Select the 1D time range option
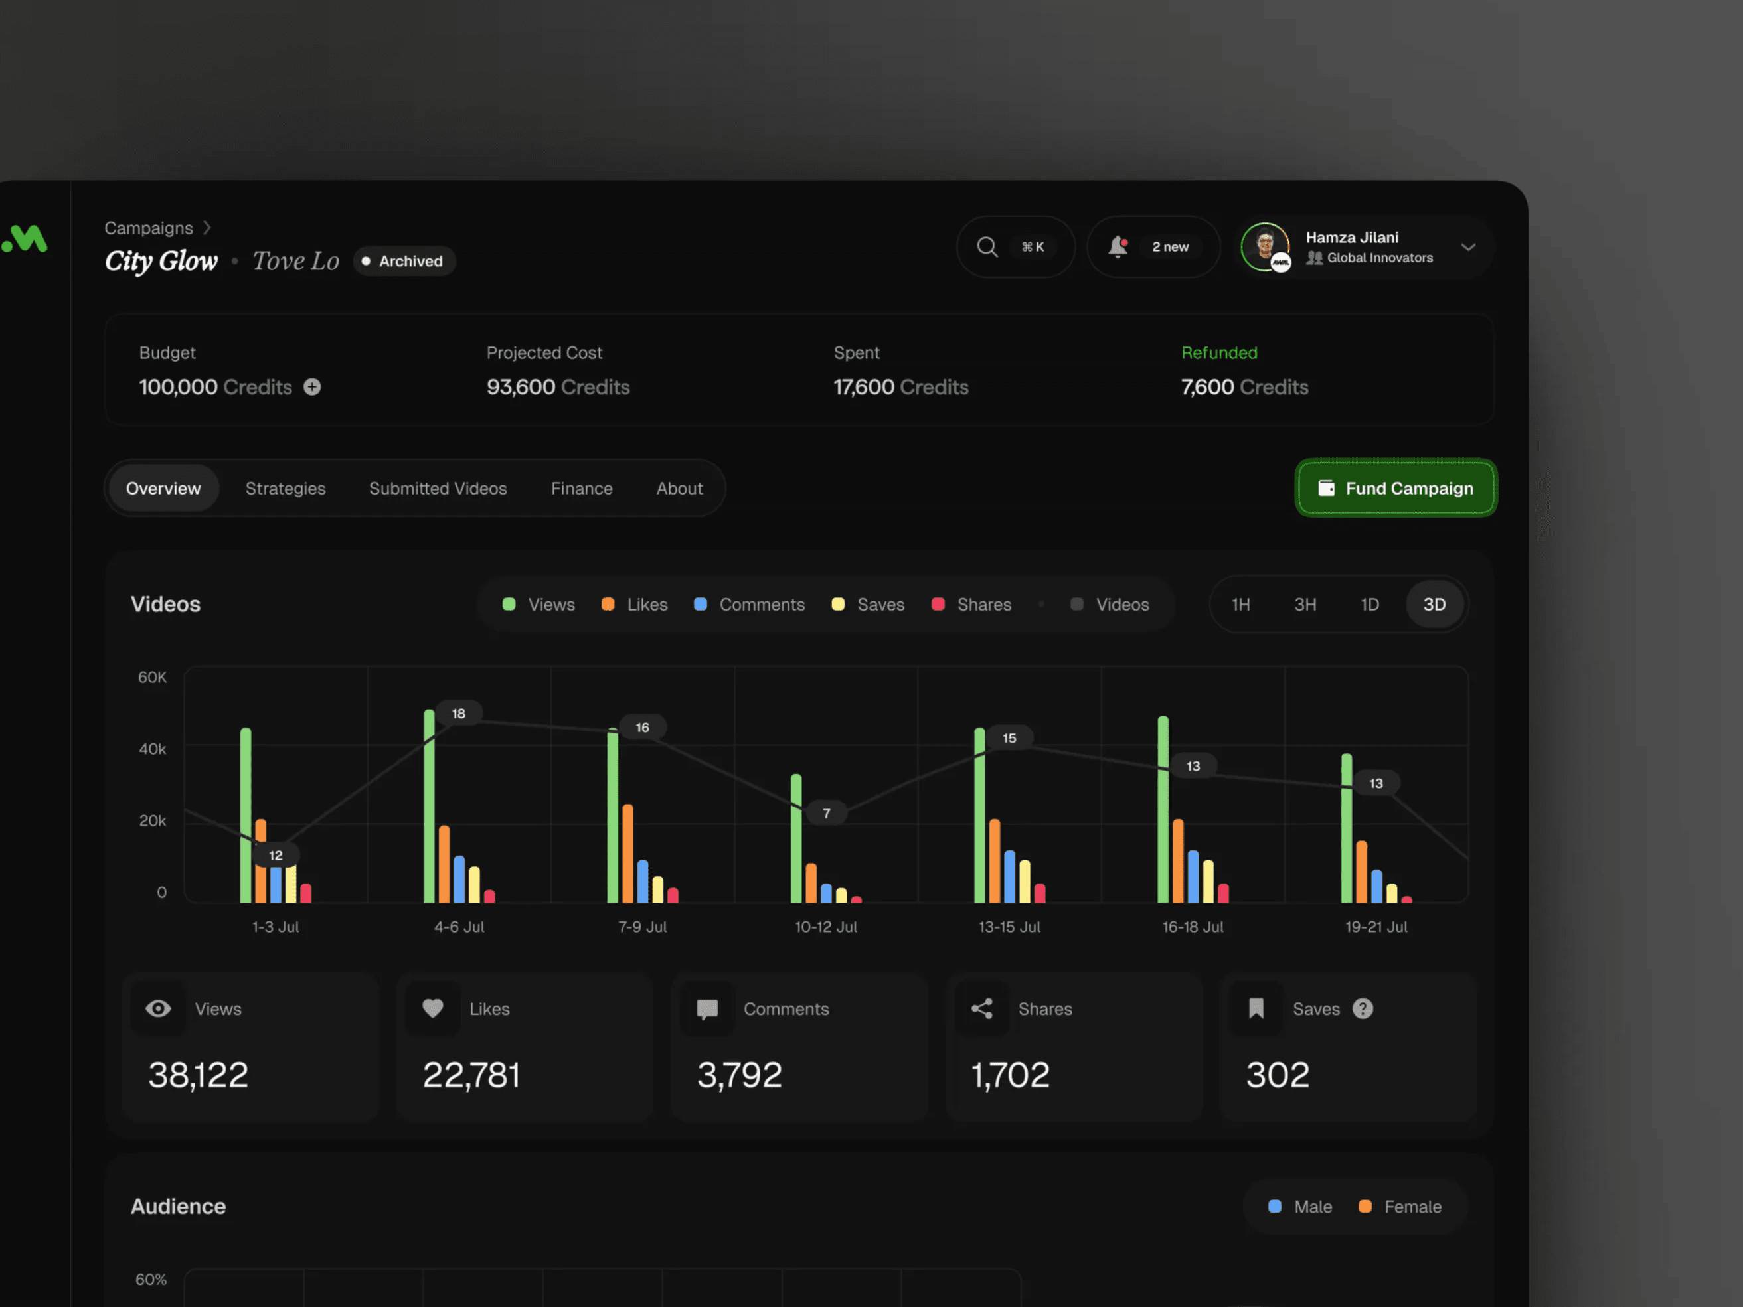The height and width of the screenshot is (1307, 1743). [1369, 604]
